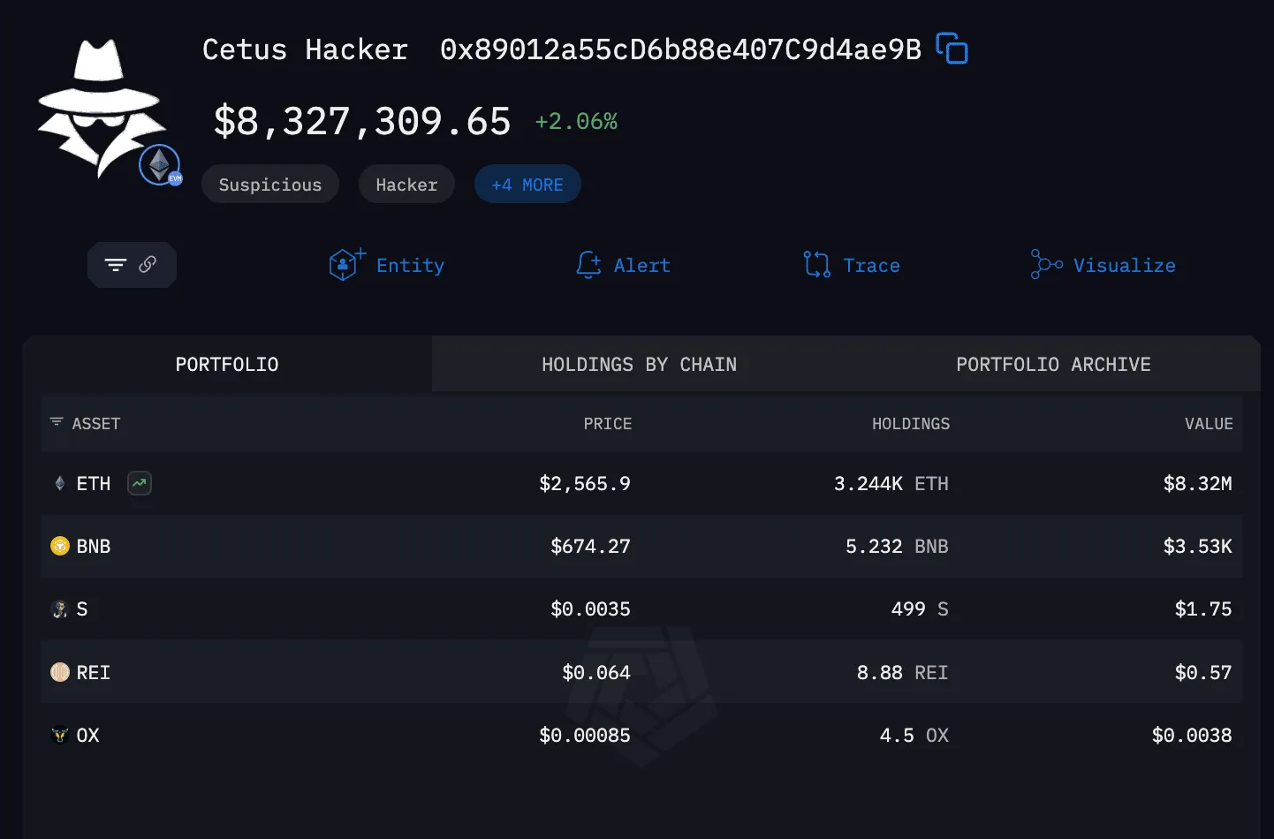Click the link chain icon
The image size is (1274, 839).
[x=148, y=264]
